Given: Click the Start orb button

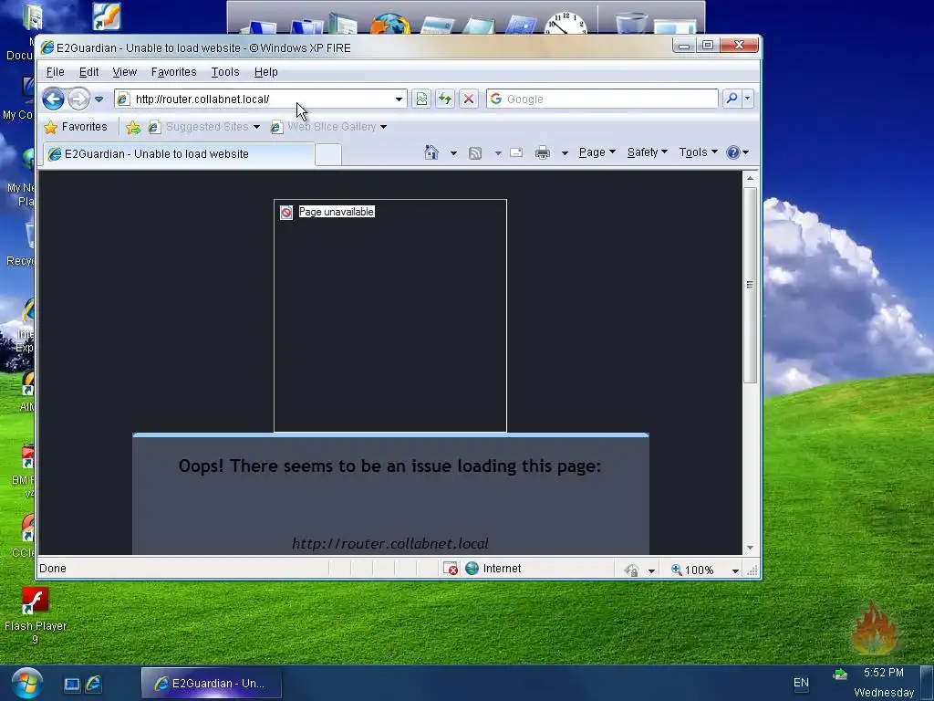Looking at the screenshot, I should tap(26, 684).
